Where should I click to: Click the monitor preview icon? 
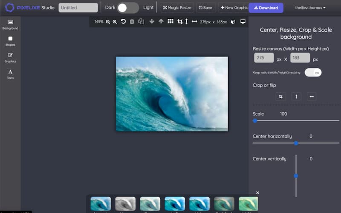pyautogui.click(x=243, y=21)
